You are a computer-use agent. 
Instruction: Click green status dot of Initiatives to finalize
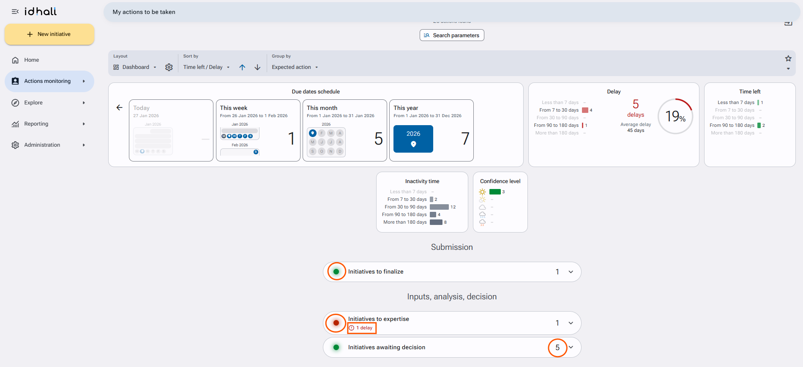pos(336,272)
